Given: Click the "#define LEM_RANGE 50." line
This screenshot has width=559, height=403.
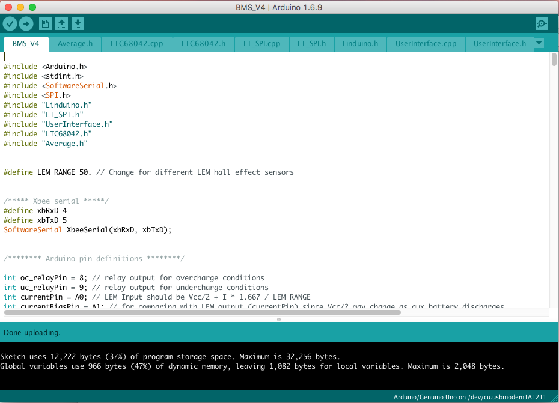Looking at the screenshot, I should pos(148,172).
